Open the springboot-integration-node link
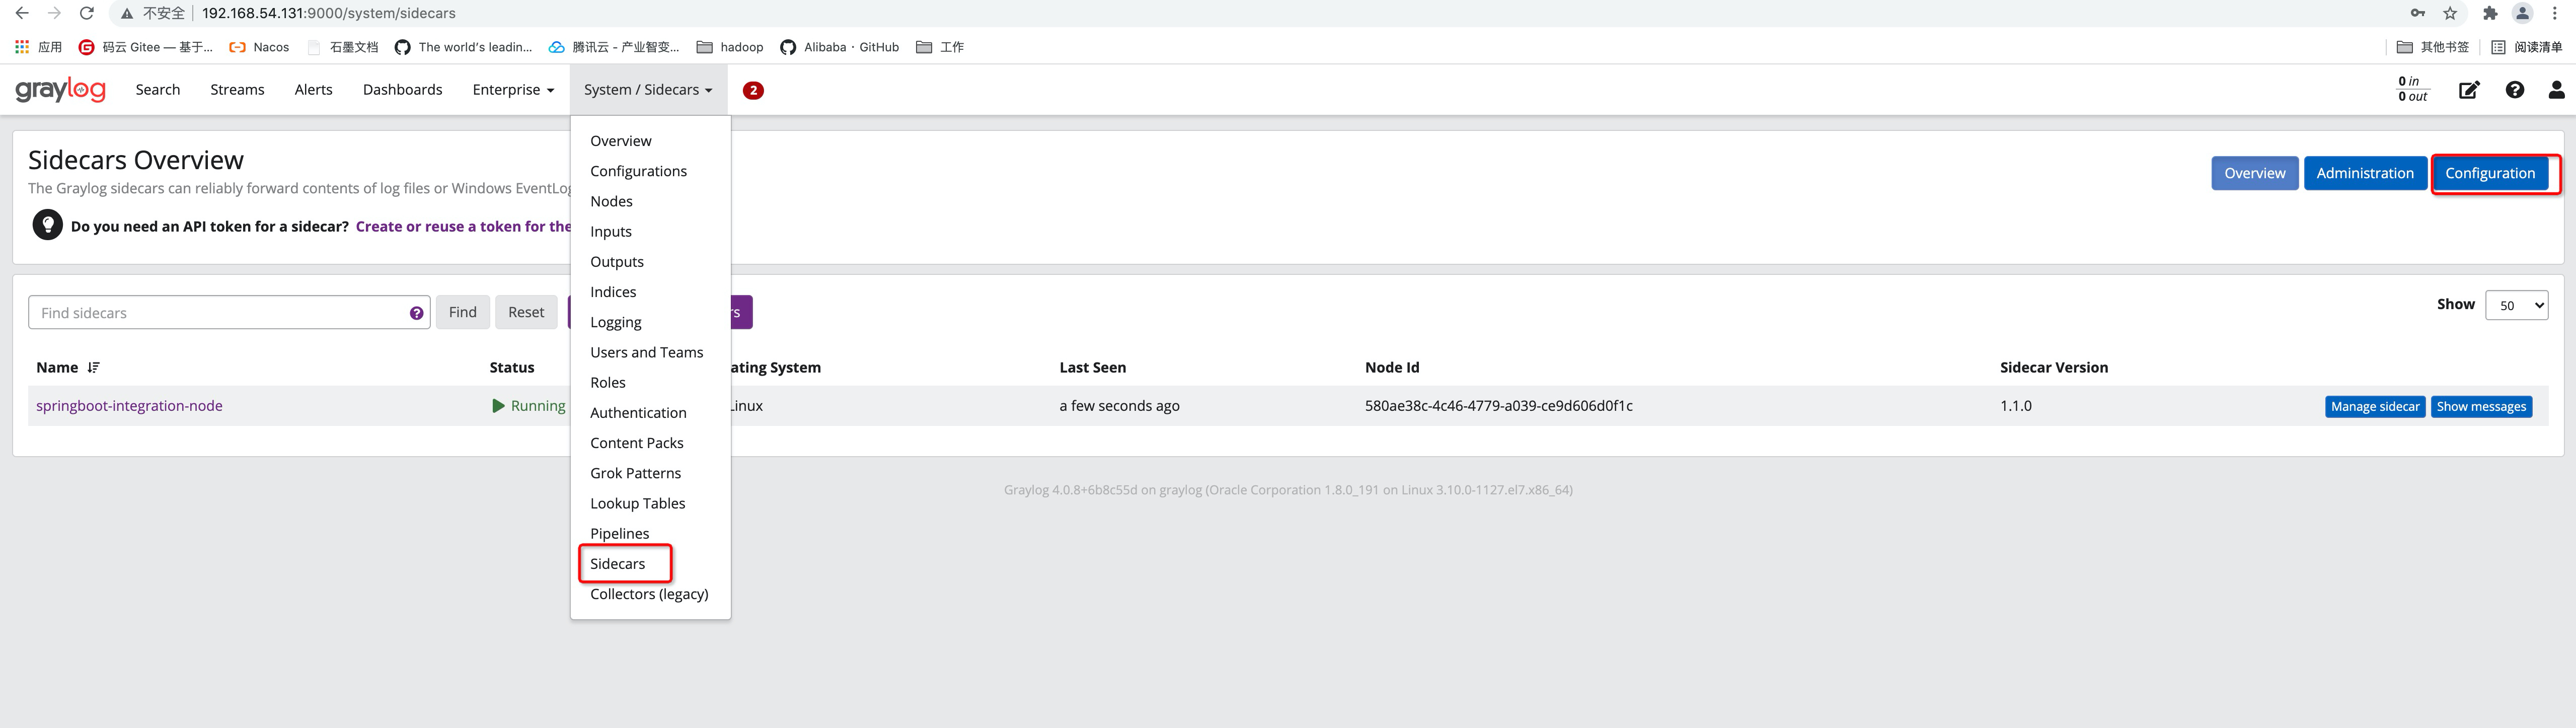This screenshot has width=2576, height=728. 128,405
